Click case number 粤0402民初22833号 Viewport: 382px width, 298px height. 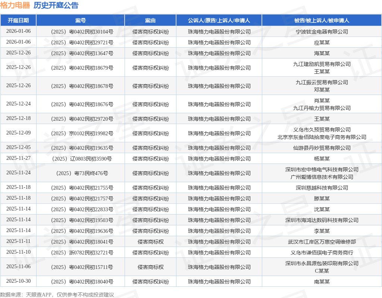point(91,209)
